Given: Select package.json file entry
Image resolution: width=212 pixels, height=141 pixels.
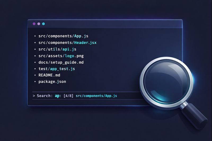Looking at the screenshot, I should pos(52,82).
